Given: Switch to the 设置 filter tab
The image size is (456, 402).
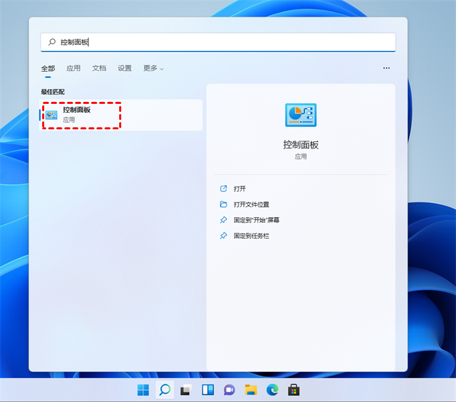Looking at the screenshot, I should point(125,68).
